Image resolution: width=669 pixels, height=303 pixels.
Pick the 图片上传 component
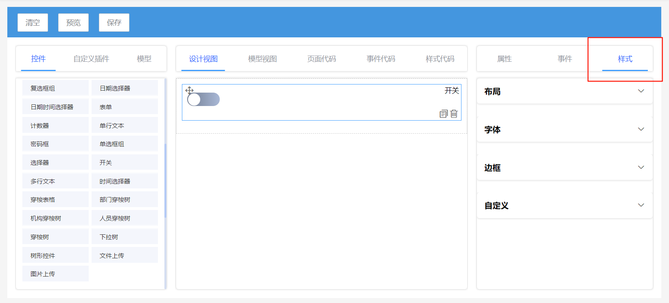(x=55, y=274)
